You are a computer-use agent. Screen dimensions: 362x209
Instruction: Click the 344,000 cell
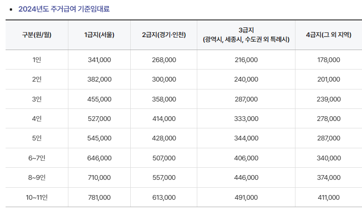246,138
